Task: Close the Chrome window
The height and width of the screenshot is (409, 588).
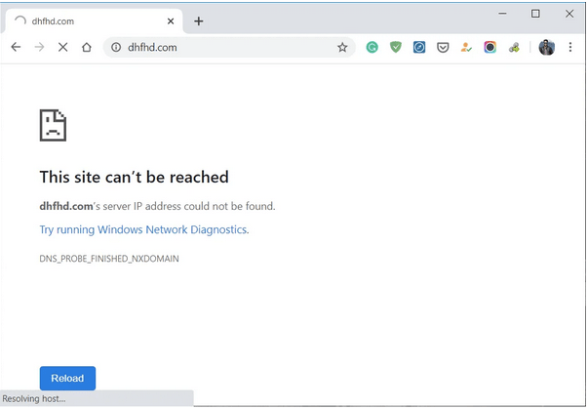Action: pyautogui.click(x=569, y=14)
